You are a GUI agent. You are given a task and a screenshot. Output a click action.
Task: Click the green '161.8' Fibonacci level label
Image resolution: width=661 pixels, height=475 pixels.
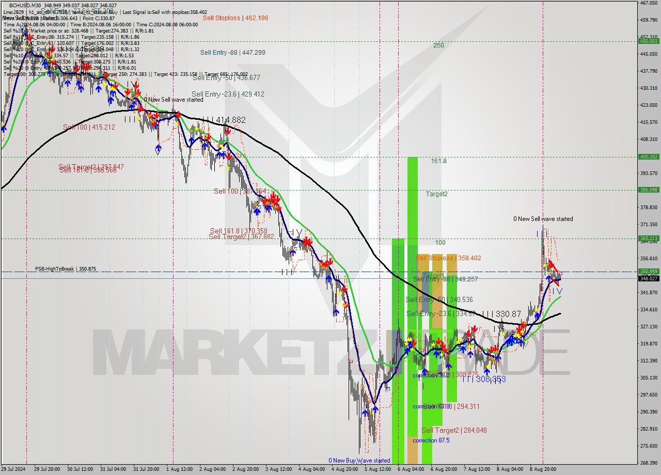pyautogui.click(x=438, y=161)
